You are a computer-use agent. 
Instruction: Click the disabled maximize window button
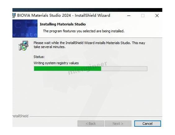tap(143, 16)
